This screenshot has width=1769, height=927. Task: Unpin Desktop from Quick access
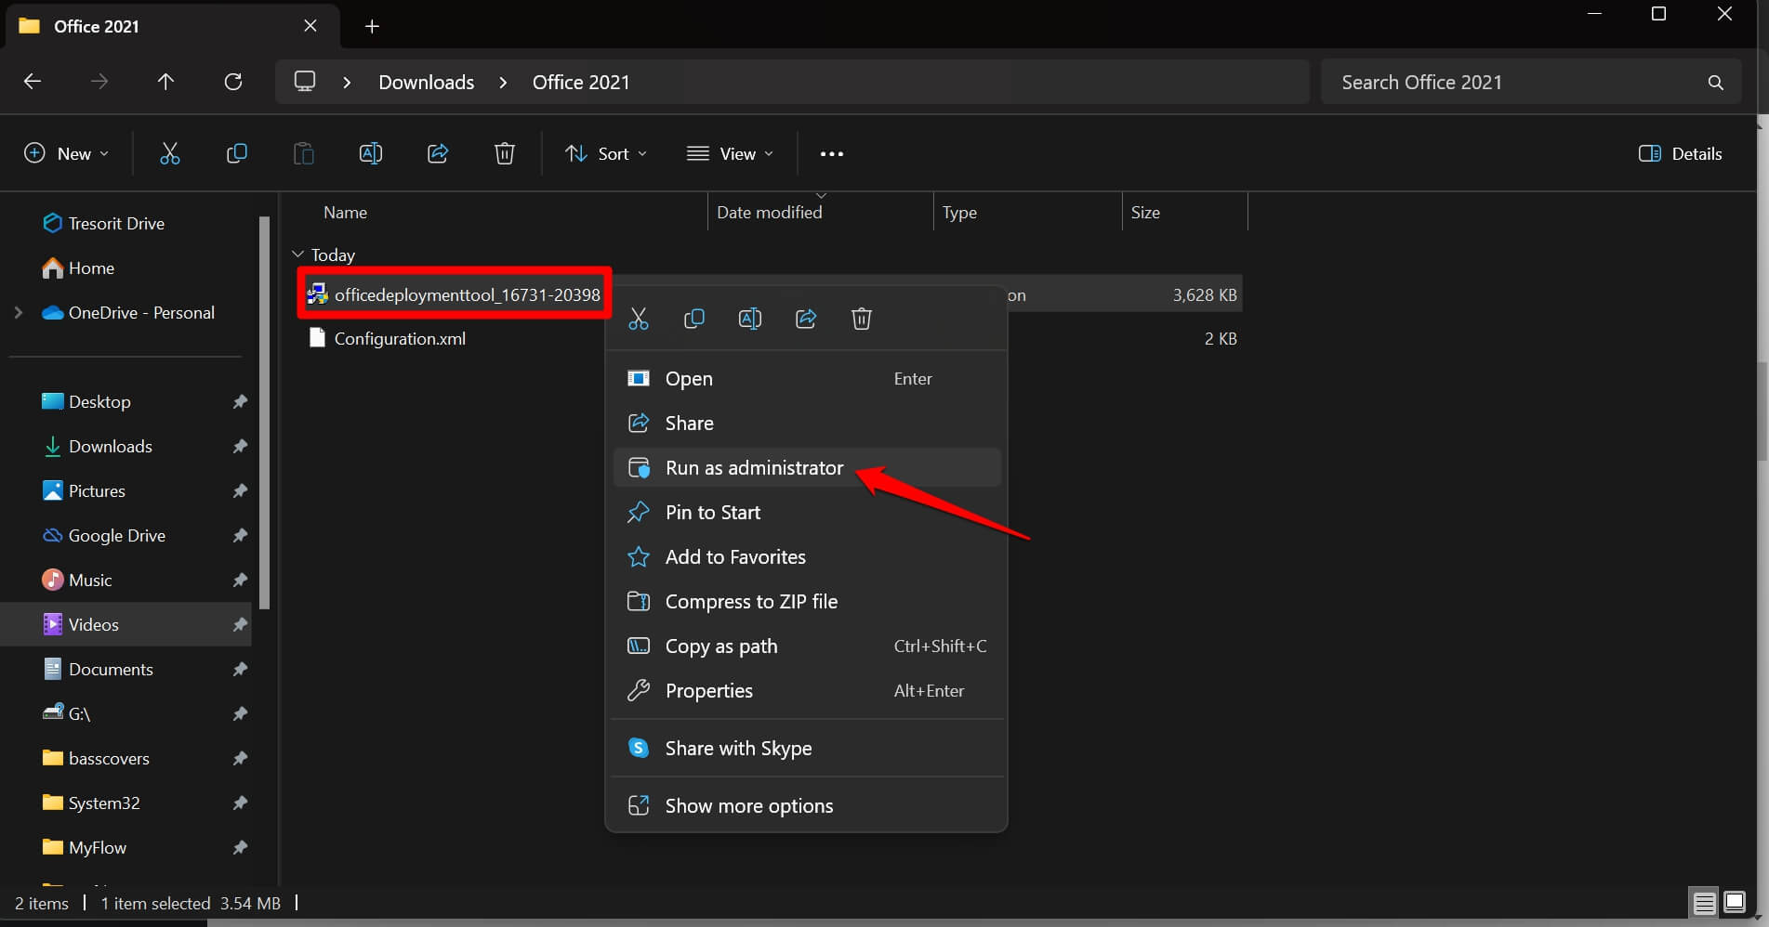240,401
